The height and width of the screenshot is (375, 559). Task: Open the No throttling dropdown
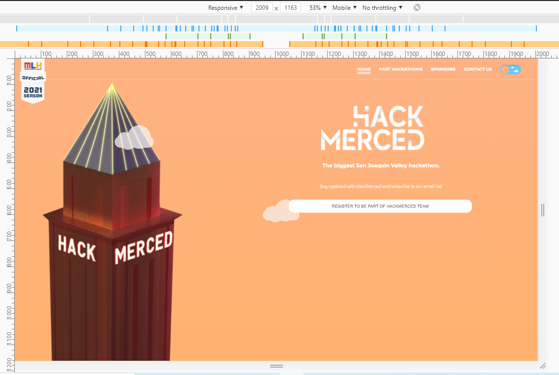pyautogui.click(x=382, y=7)
